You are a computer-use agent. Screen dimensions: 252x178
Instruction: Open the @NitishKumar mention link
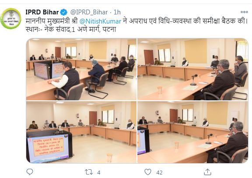pyautogui.click(x=100, y=21)
